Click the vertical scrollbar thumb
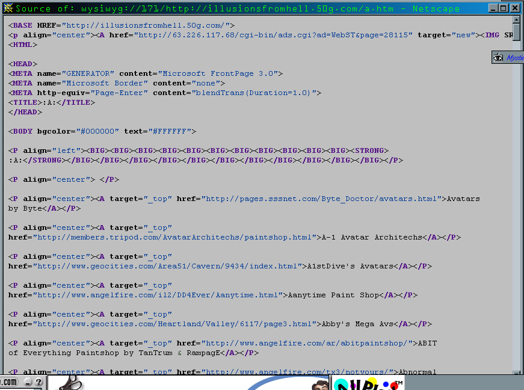 tap(517, 32)
